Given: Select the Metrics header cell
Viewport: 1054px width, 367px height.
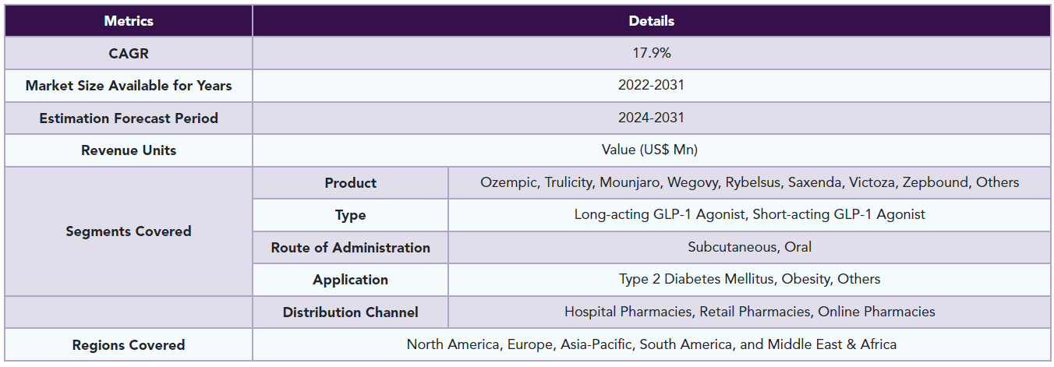Looking at the screenshot, I should point(129,21).
